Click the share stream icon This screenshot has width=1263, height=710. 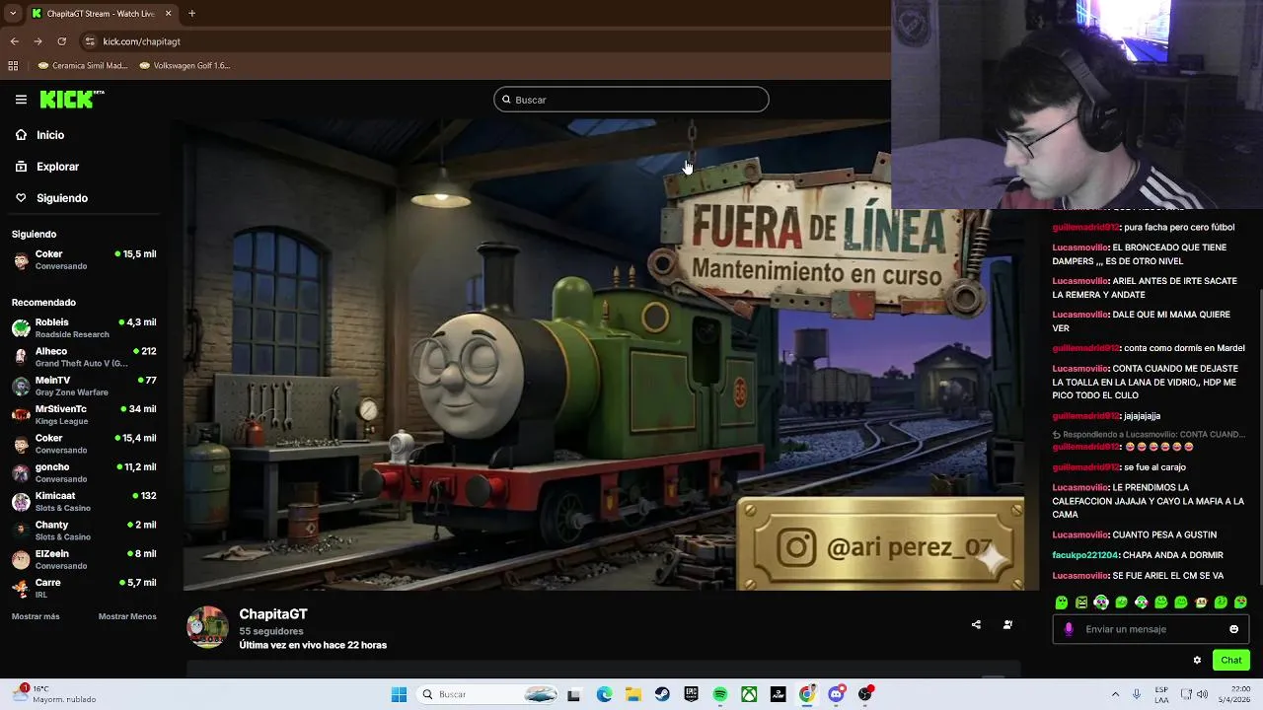pos(976,624)
